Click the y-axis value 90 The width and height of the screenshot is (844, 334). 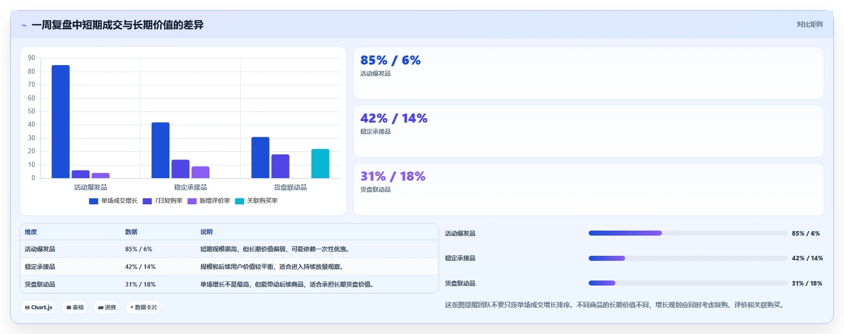31,58
